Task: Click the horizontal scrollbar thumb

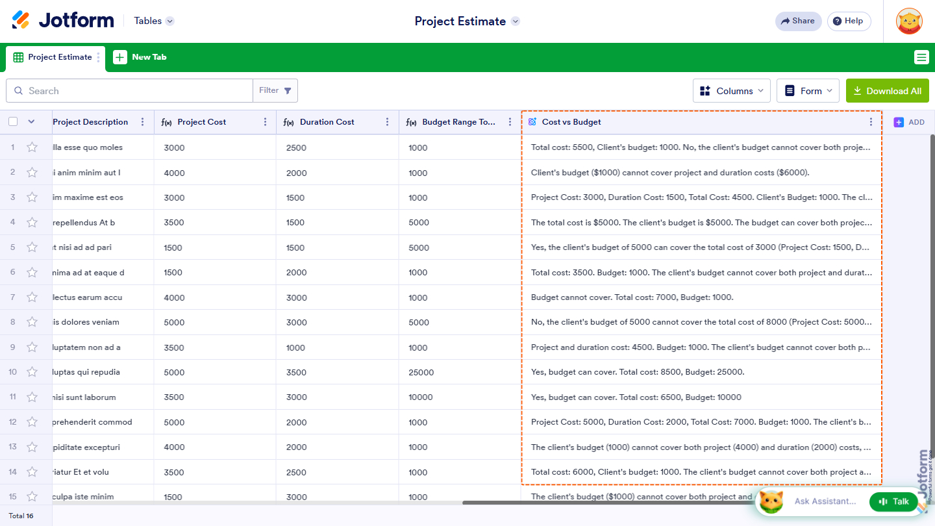Action: pos(607,503)
